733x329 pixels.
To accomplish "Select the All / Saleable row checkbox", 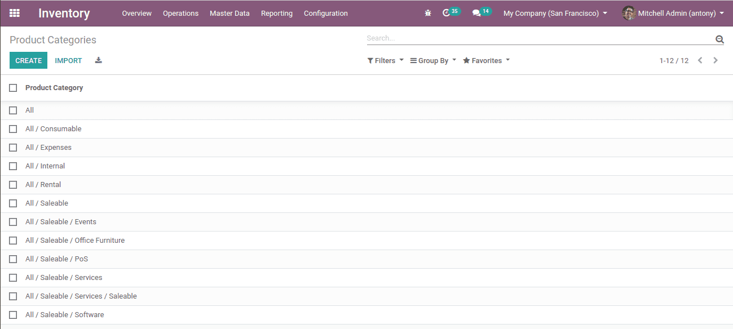I will pyautogui.click(x=13, y=203).
